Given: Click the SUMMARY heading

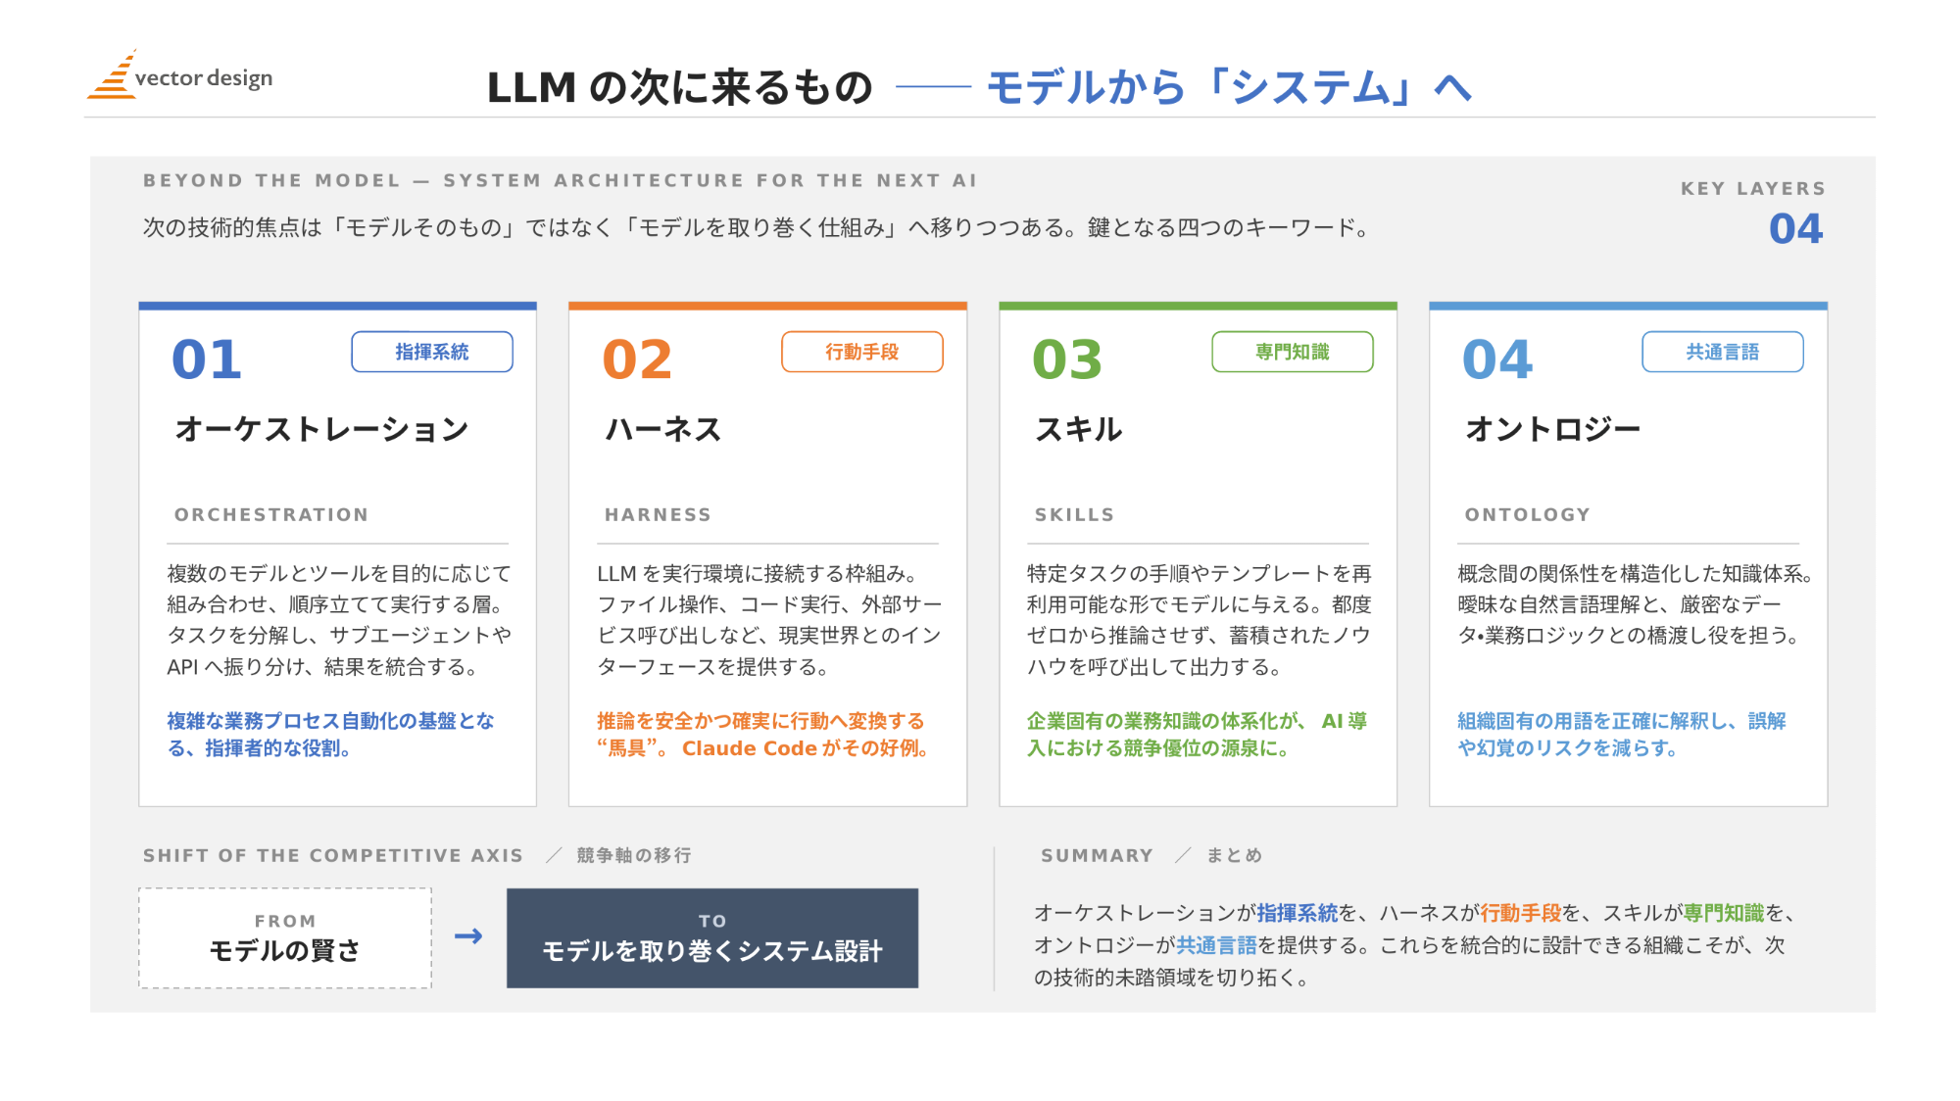Looking at the screenshot, I should (1097, 855).
